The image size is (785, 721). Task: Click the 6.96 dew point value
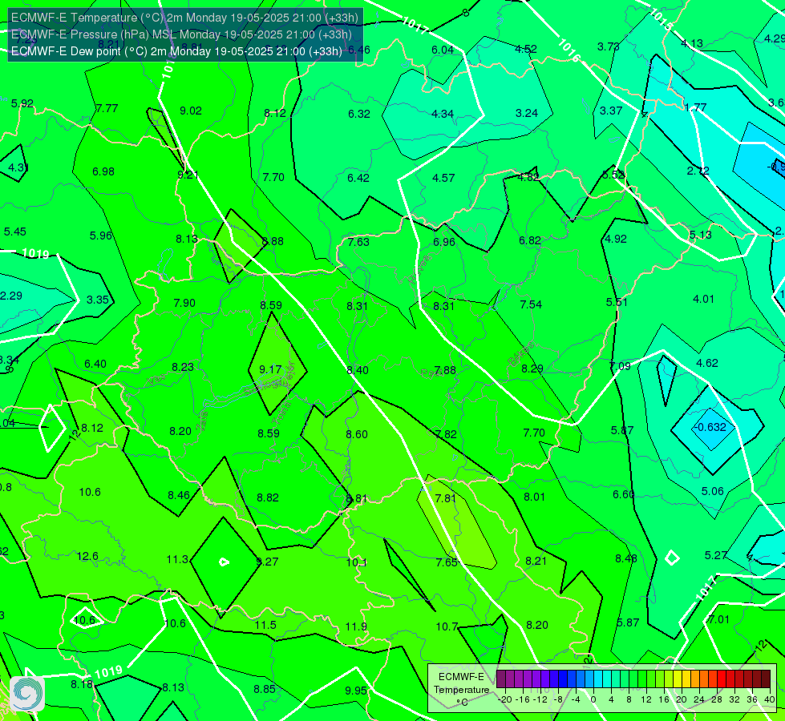[444, 242]
